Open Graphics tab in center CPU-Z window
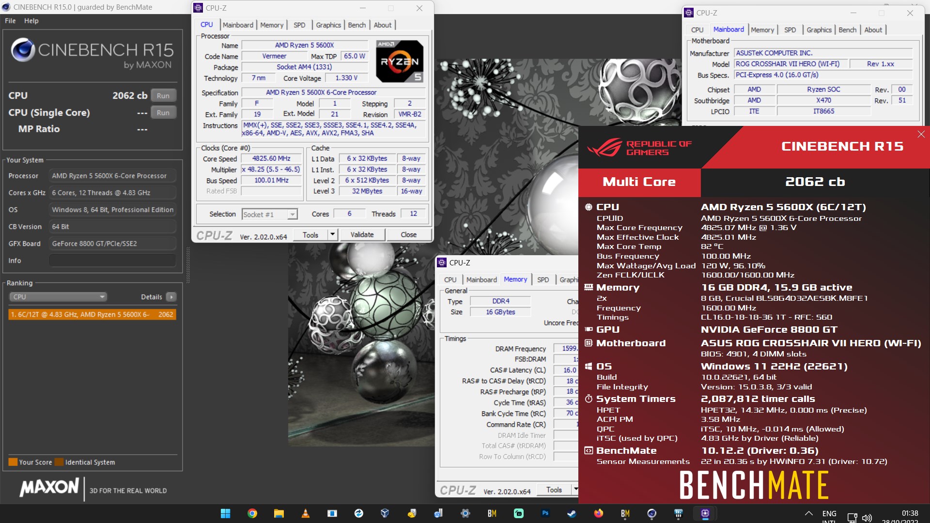The width and height of the screenshot is (930, 523). click(328, 25)
